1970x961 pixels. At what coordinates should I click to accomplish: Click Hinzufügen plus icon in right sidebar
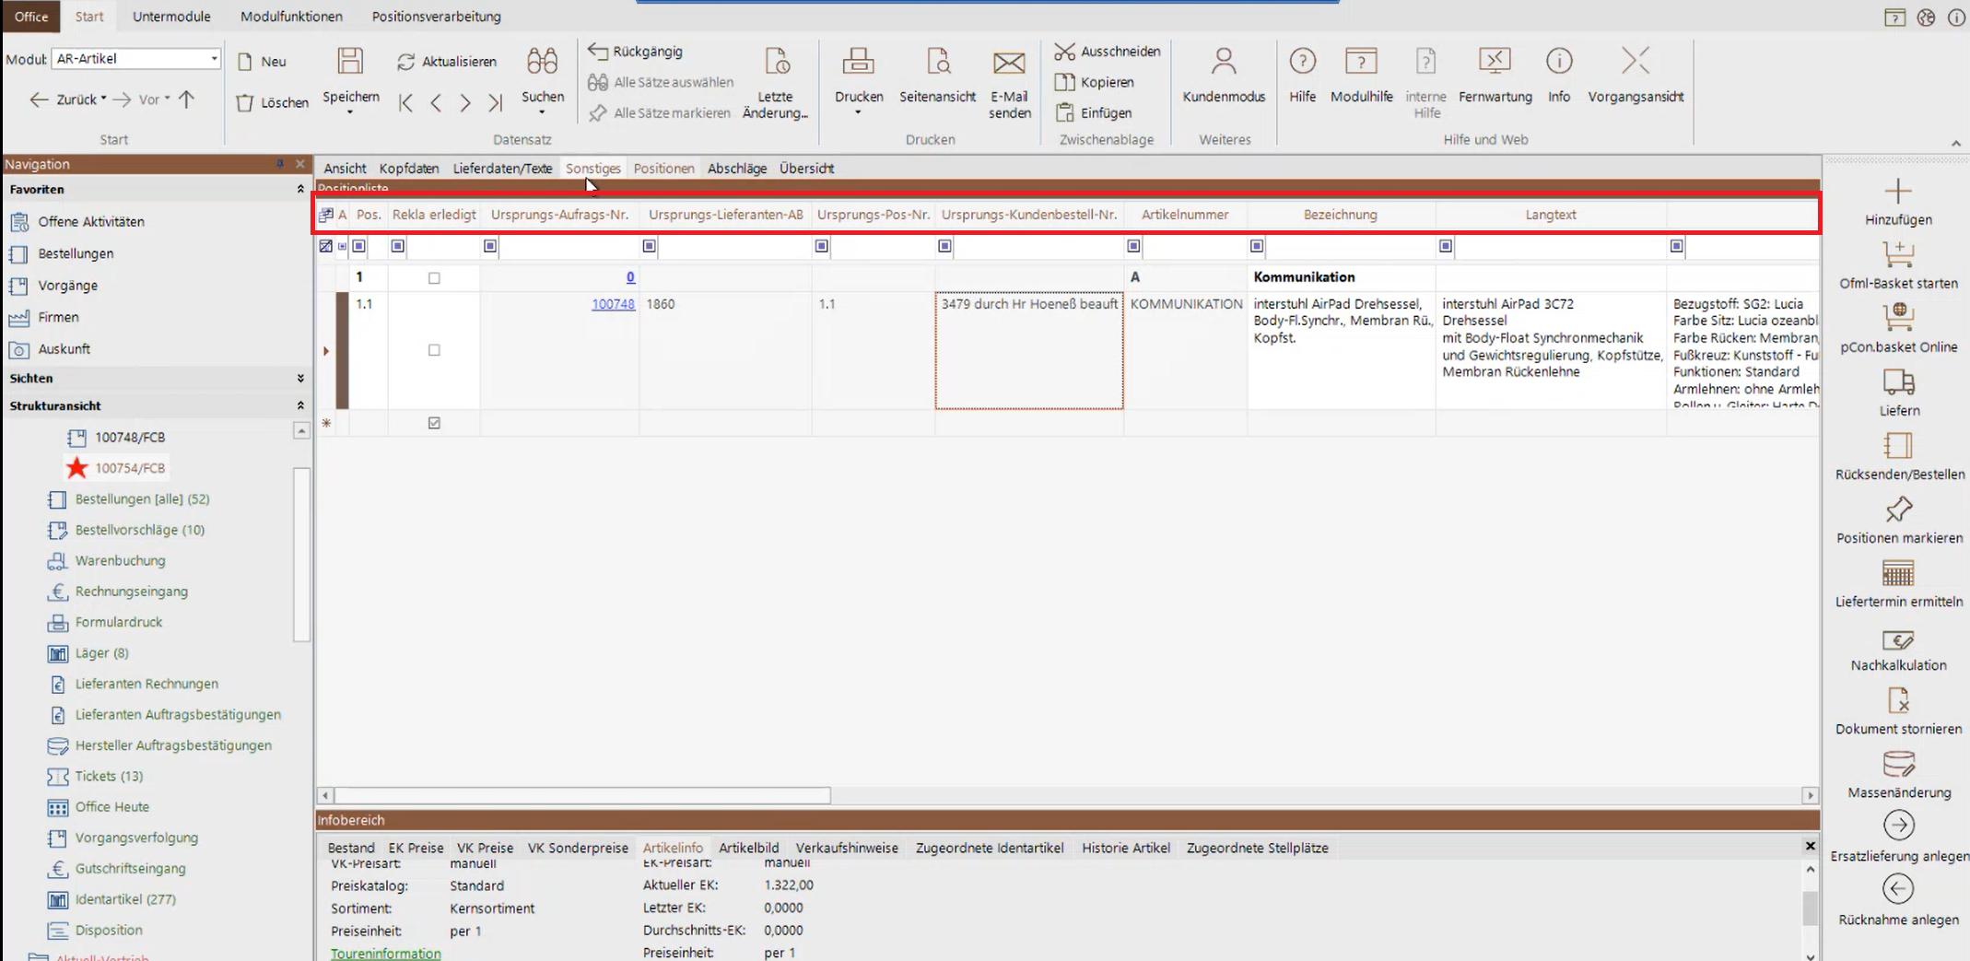click(x=1898, y=193)
